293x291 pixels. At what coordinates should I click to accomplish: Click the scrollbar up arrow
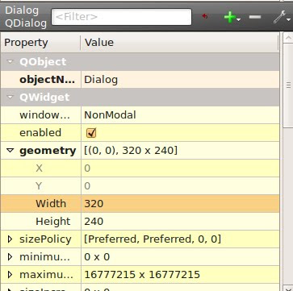tap(288, 38)
